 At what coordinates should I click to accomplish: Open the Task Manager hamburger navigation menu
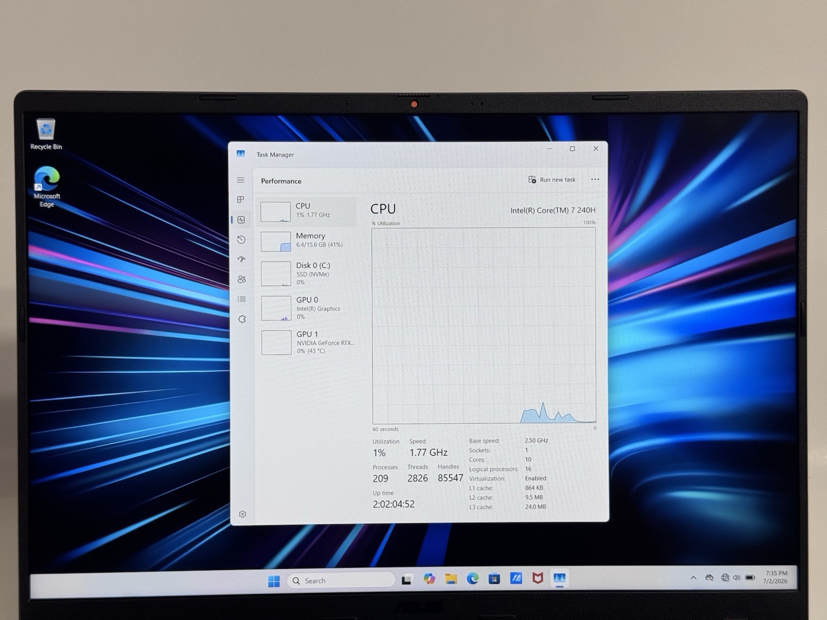(x=241, y=180)
